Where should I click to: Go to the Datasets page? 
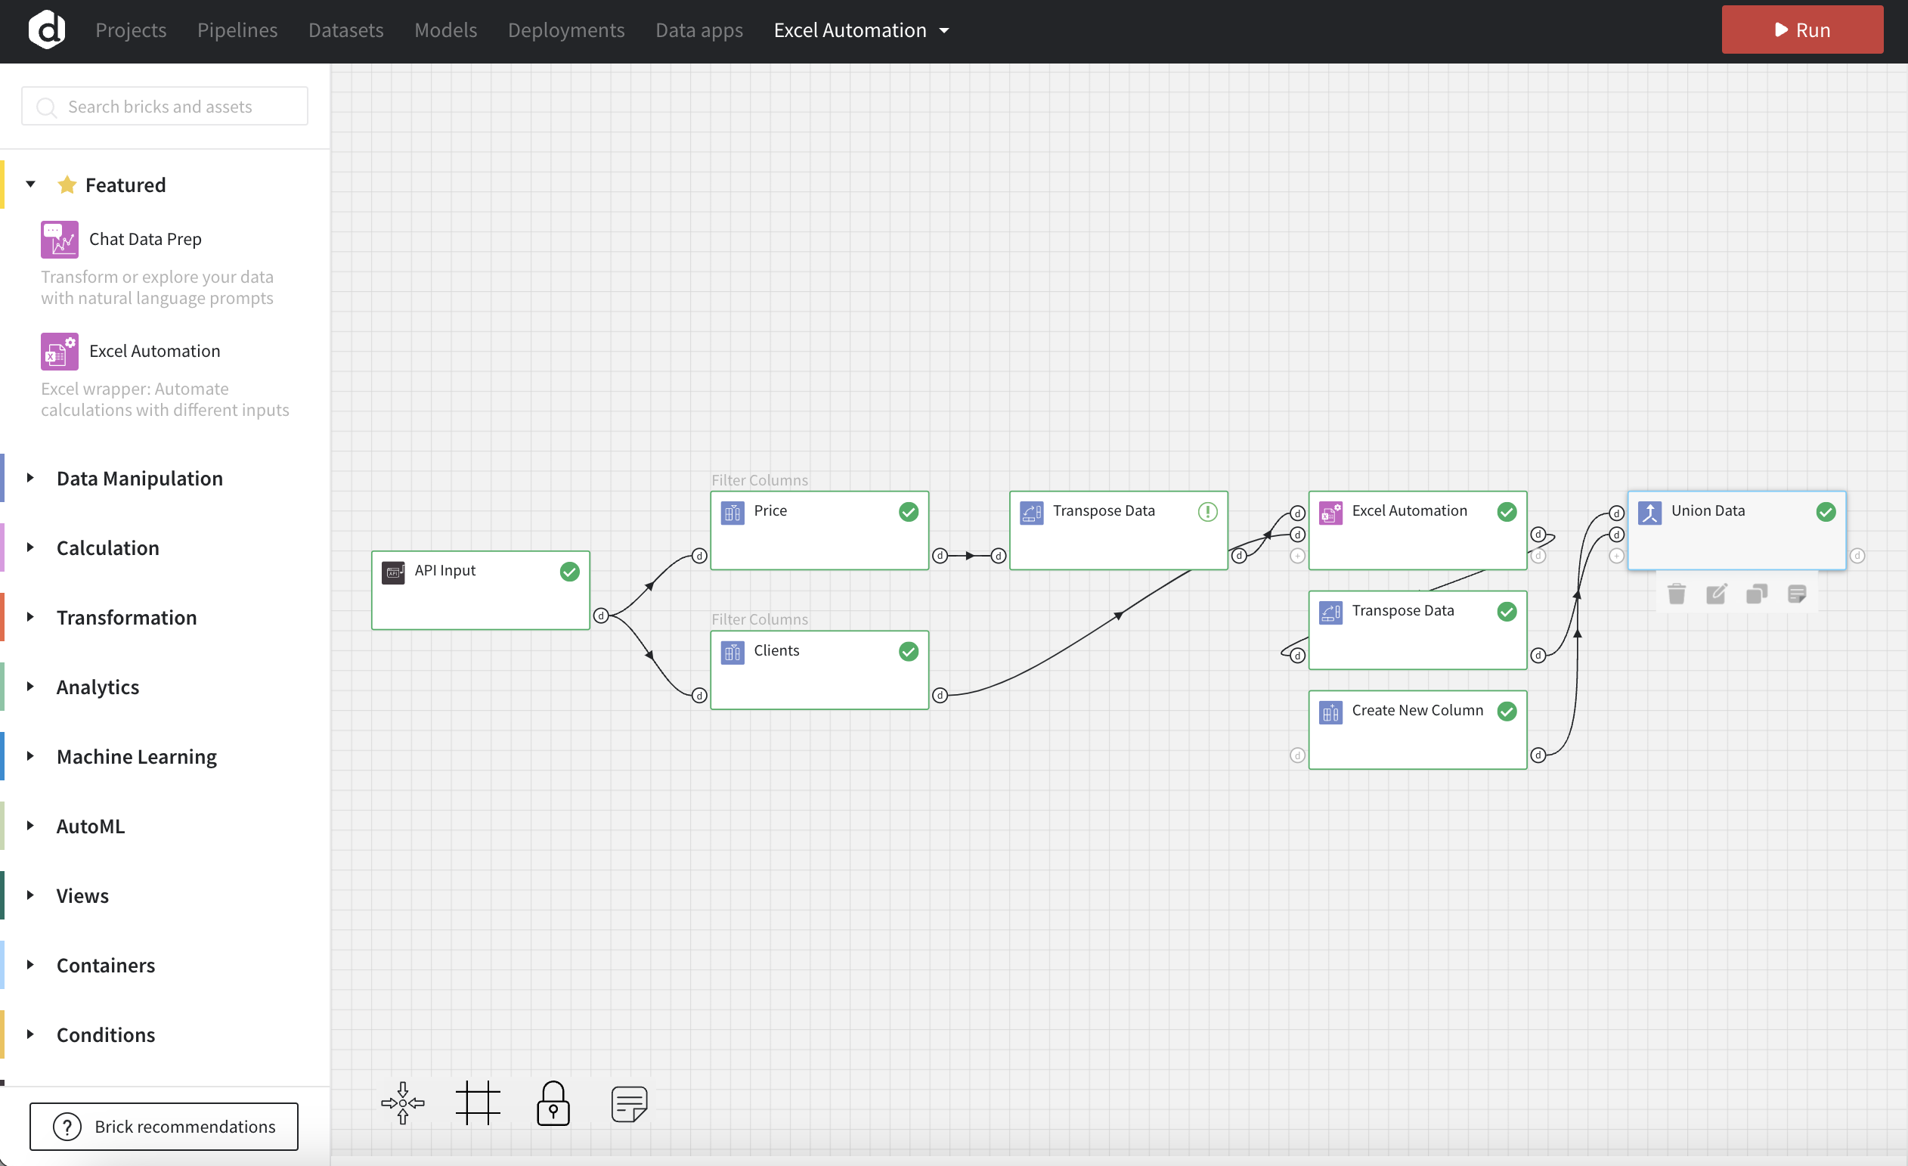pos(345,30)
